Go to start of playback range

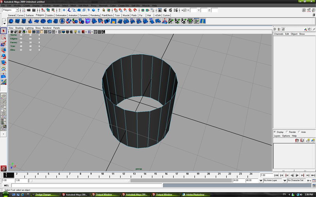tap(276, 175)
